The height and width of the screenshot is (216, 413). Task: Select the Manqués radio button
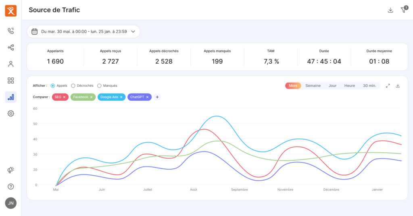pos(99,86)
